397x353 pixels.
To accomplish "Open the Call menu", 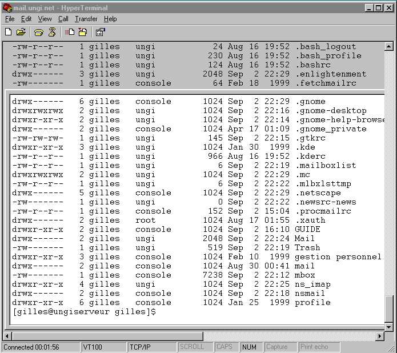I will point(63,19).
